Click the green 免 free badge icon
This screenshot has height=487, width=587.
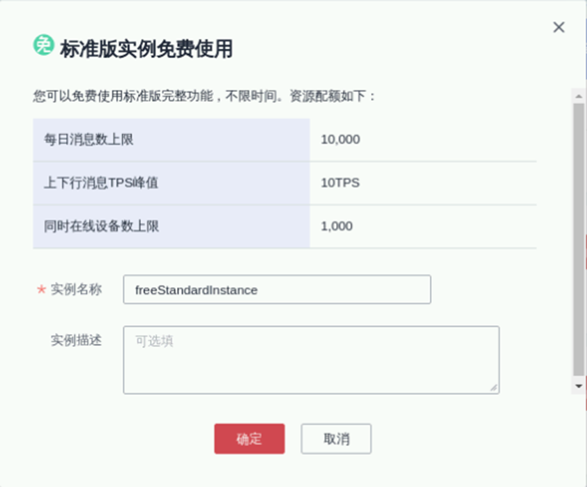pyautogui.click(x=43, y=45)
